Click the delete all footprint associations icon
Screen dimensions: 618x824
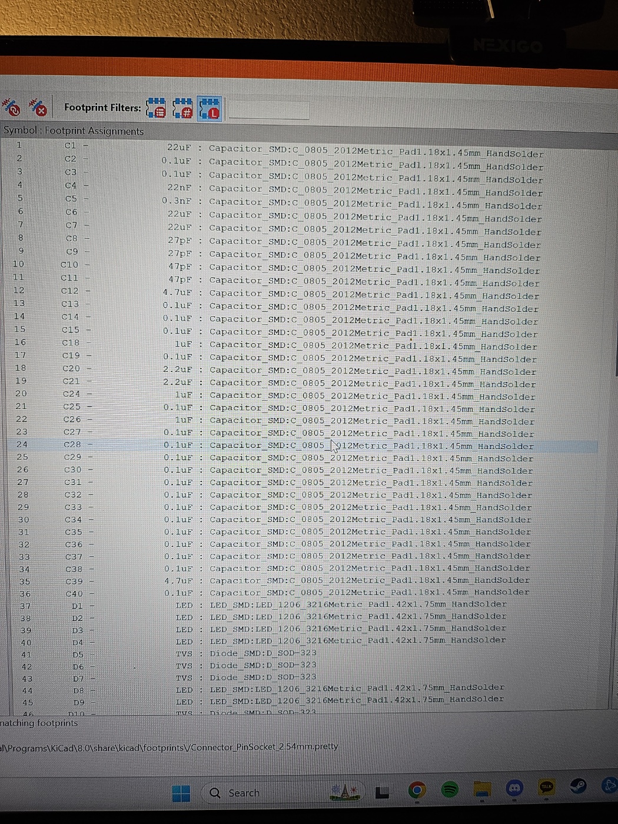[x=38, y=108]
